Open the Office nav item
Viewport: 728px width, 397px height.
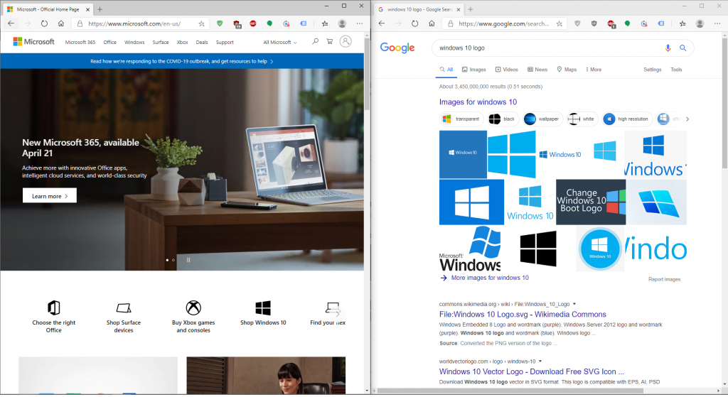(x=109, y=42)
